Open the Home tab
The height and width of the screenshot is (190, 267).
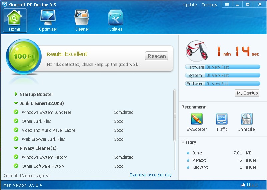point(15,20)
